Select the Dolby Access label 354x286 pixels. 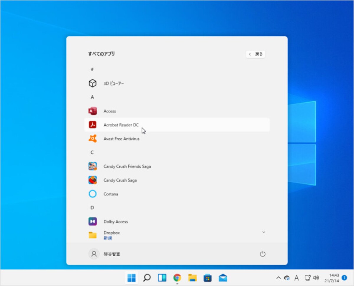coord(116,221)
